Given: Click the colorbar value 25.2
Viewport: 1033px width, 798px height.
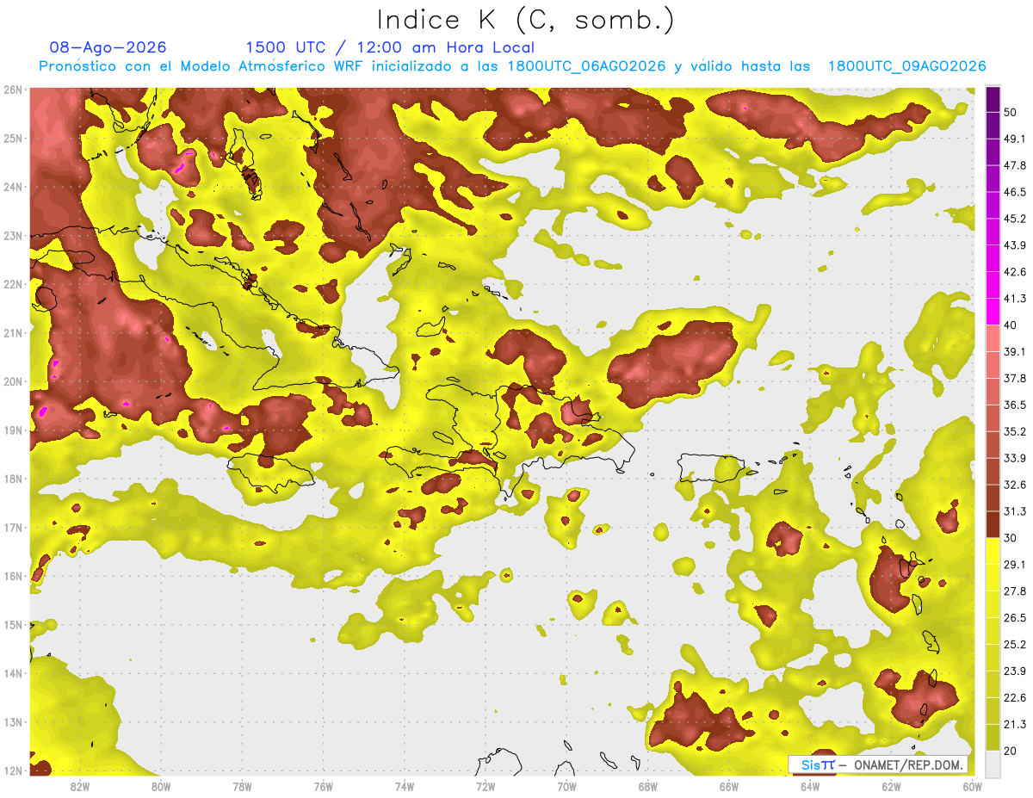Looking at the screenshot, I should 1014,645.
